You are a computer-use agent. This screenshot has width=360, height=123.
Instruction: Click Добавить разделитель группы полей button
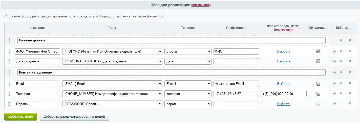pos(74,117)
